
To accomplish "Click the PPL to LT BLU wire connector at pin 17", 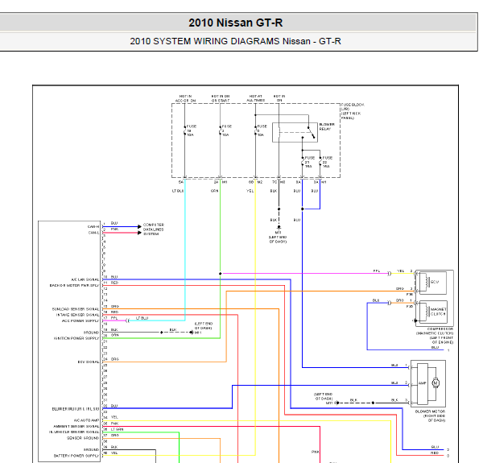I will pos(127,320).
